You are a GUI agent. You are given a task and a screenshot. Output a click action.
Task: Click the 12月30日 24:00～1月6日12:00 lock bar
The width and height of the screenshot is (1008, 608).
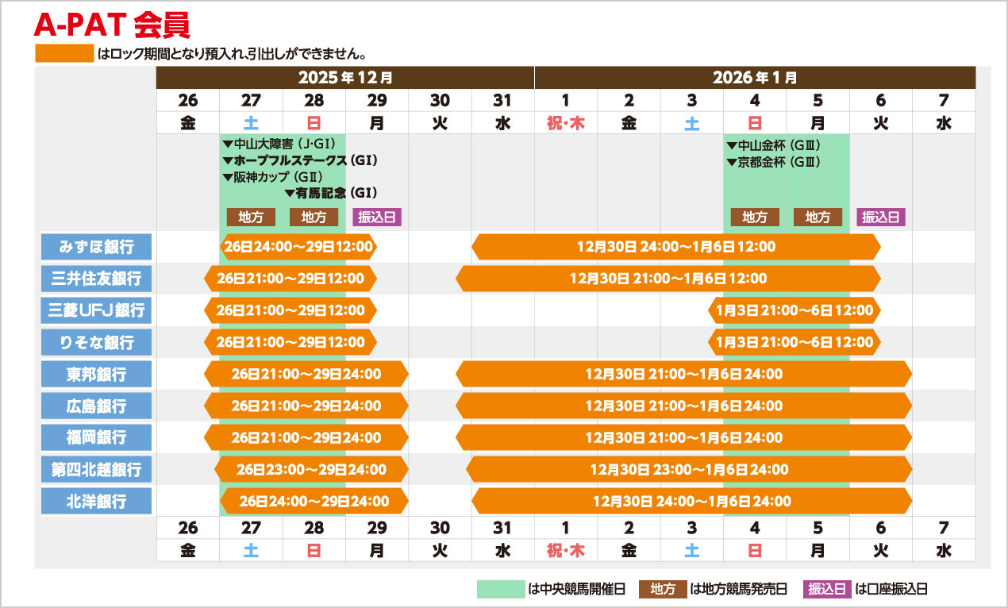[675, 247]
